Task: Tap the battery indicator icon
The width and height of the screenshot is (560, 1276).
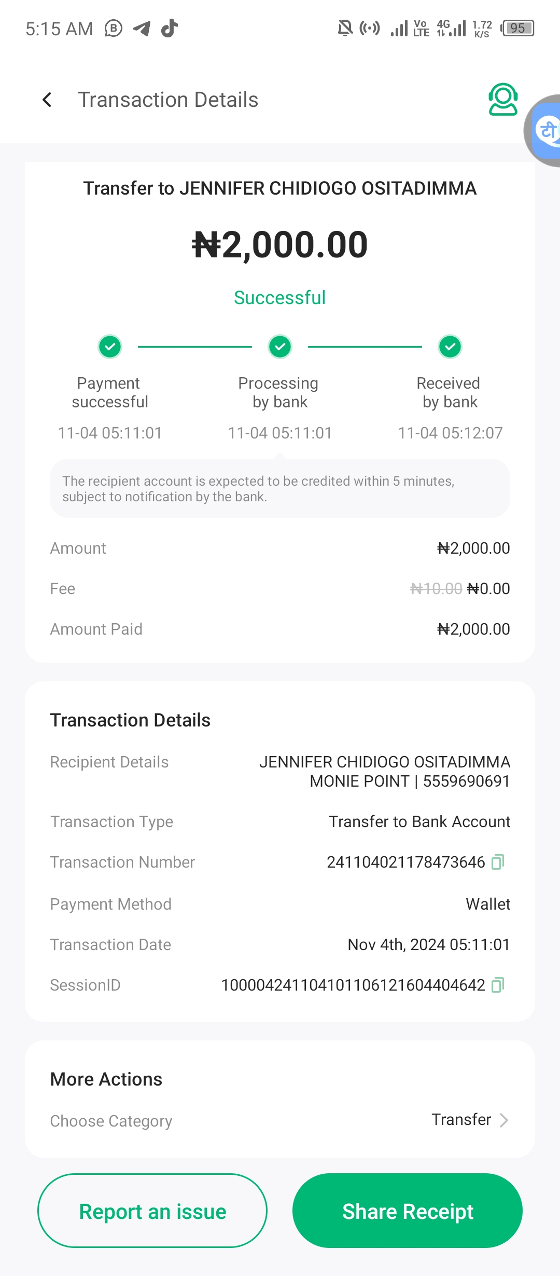Action: coord(517,28)
